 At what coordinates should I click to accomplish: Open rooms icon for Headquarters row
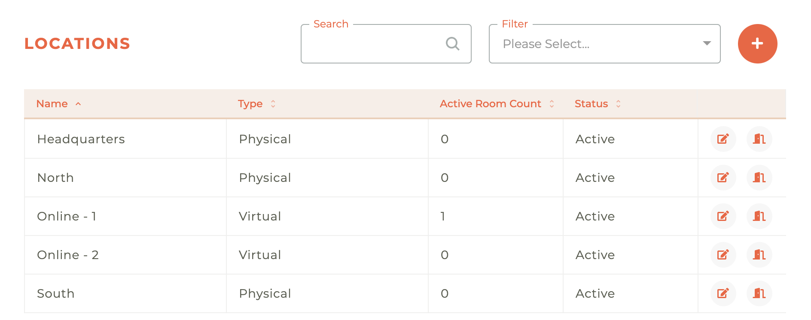pyautogui.click(x=759, y=139)
